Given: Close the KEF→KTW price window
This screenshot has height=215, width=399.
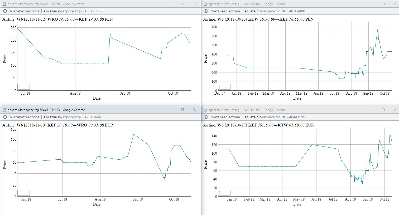Looking at the screenshot, I should (395, 110).
